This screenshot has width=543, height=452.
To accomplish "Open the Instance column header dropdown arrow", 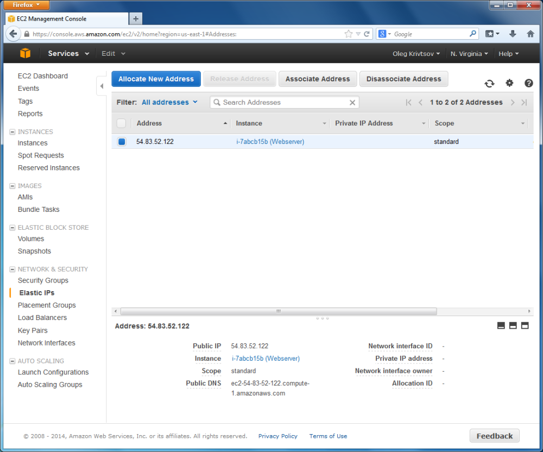I will [x=324, y=123].
